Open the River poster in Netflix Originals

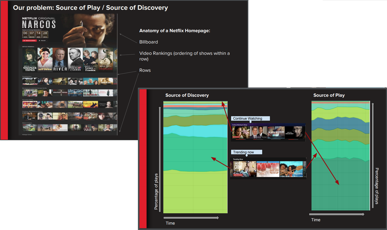(x=60, y=60)
